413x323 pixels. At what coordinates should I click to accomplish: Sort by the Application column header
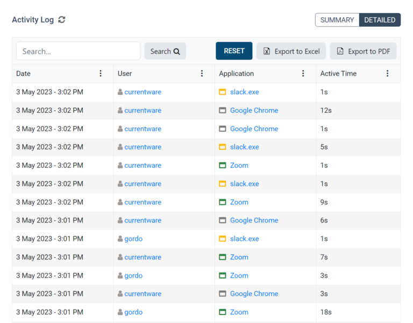tap(236, 74)
